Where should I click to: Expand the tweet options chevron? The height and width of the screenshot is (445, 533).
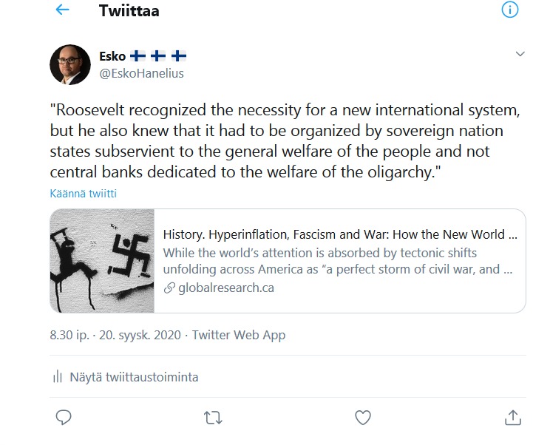pos(520,55)
